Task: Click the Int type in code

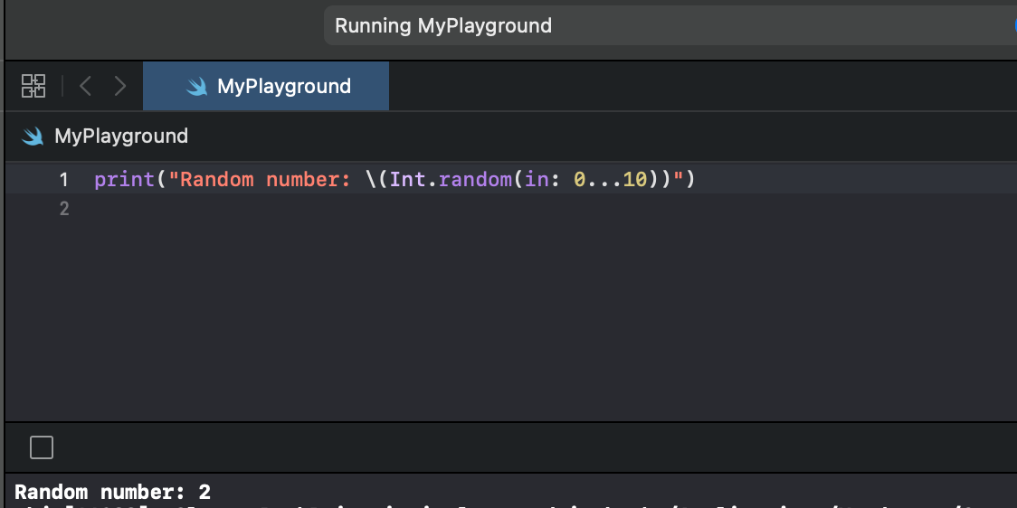Action: [x=407, y=180]
